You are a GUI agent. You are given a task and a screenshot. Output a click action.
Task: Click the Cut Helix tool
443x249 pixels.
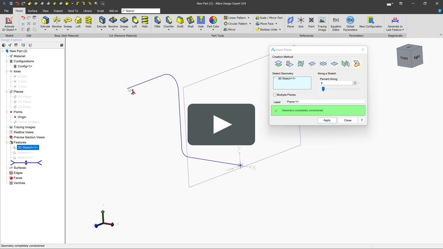(x=145, y=21)
